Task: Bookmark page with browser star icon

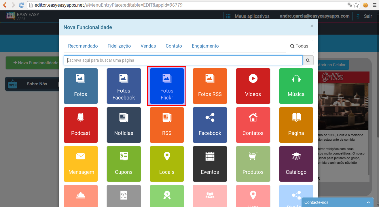Action: [356, 5]
